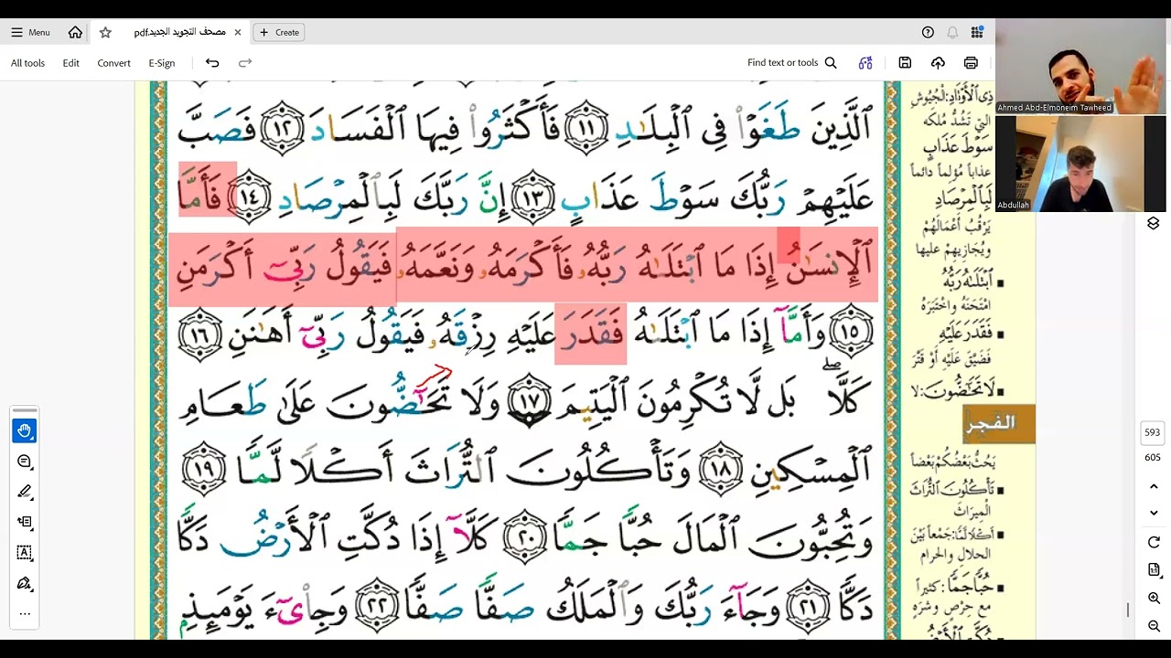Viewport: 1171px width, 658px height.
Task: Click the total page count 605
Action: 1152,457
